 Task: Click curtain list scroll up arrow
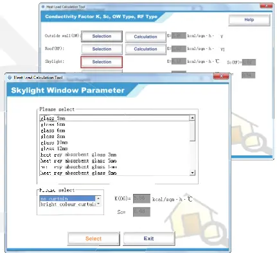click(x=98, y=198)
